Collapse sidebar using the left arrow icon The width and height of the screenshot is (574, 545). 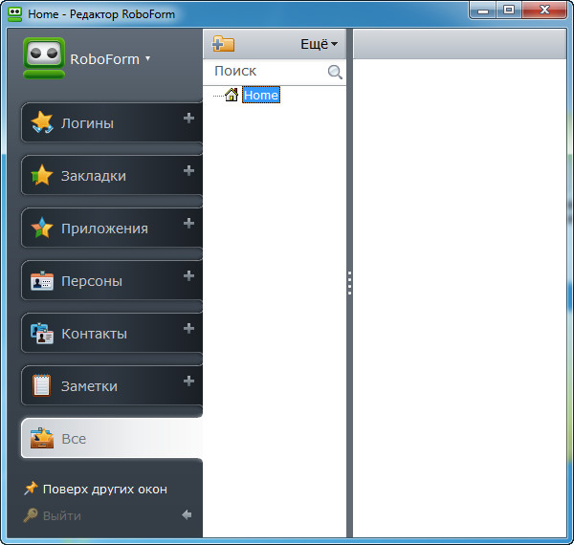187,515
